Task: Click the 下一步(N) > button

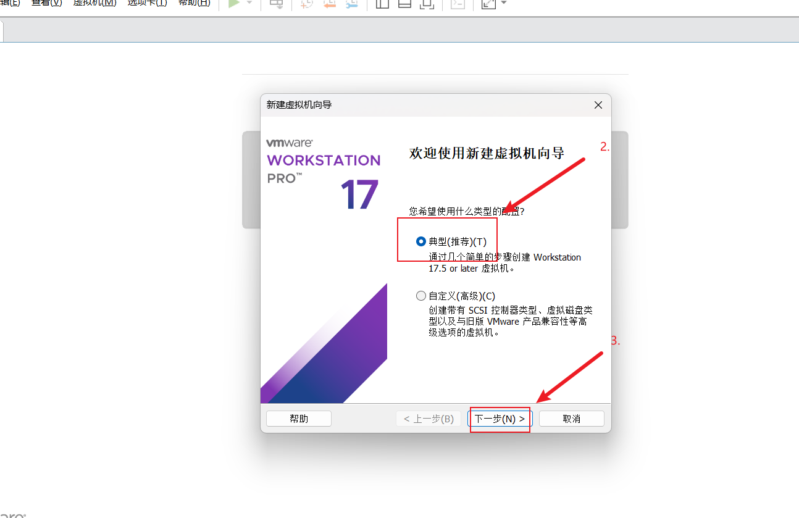Action: pos(500,419)
